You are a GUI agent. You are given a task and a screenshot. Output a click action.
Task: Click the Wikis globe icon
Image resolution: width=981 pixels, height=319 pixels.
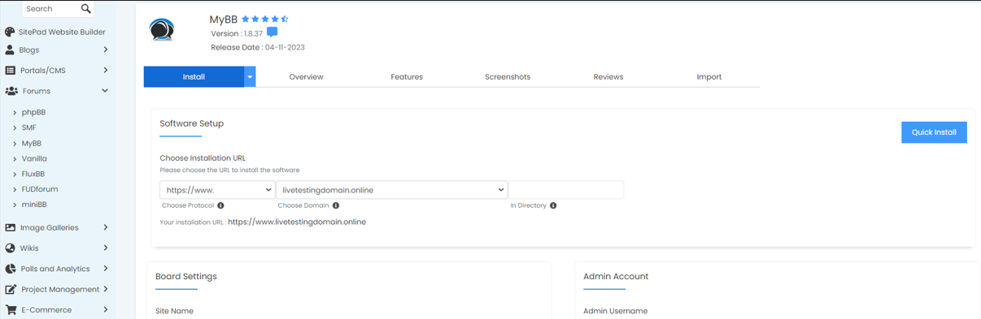pyautogui.click(x=10, y=248)
